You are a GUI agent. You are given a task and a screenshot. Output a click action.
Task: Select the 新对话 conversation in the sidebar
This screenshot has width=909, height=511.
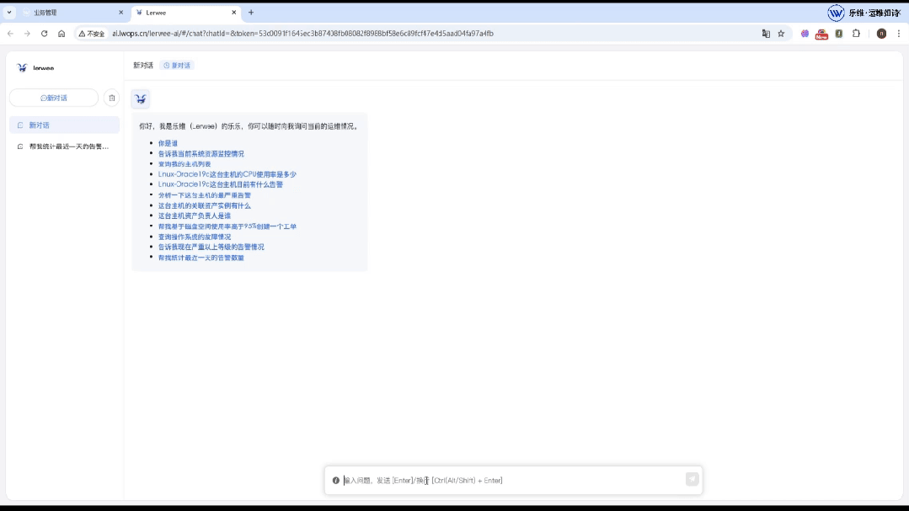pos(64,125)
